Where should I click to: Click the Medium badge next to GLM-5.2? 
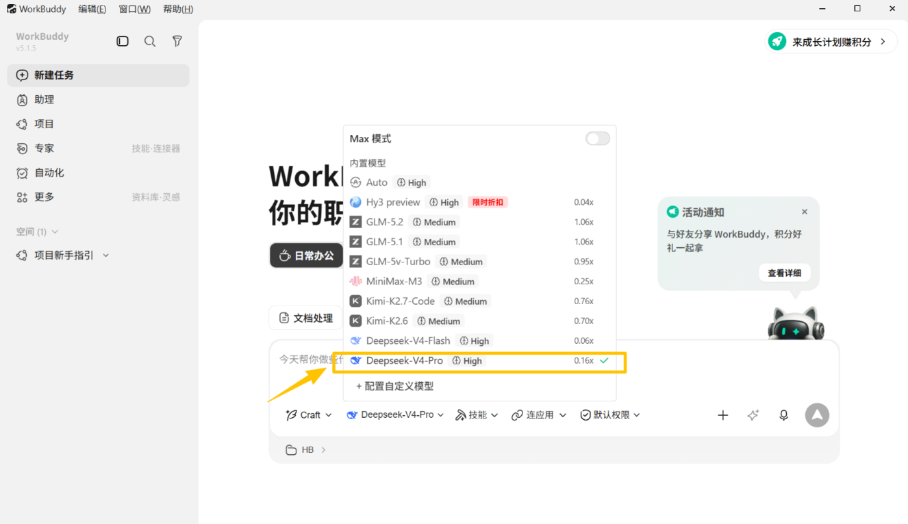click(434, 222)
